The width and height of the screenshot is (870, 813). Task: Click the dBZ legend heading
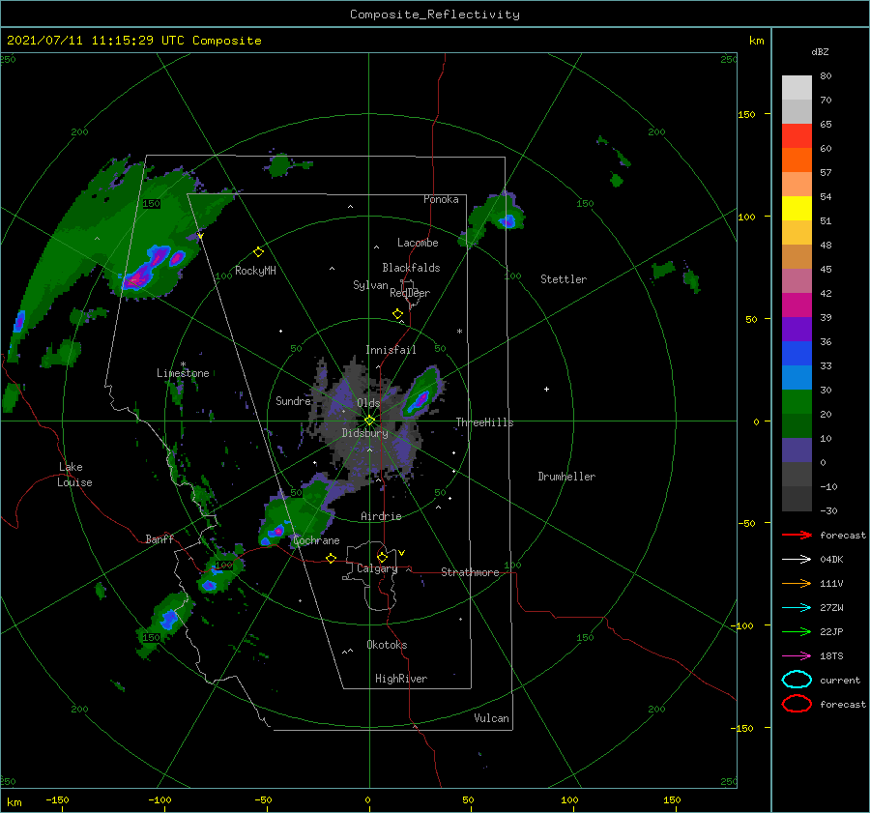coord(820,51)
